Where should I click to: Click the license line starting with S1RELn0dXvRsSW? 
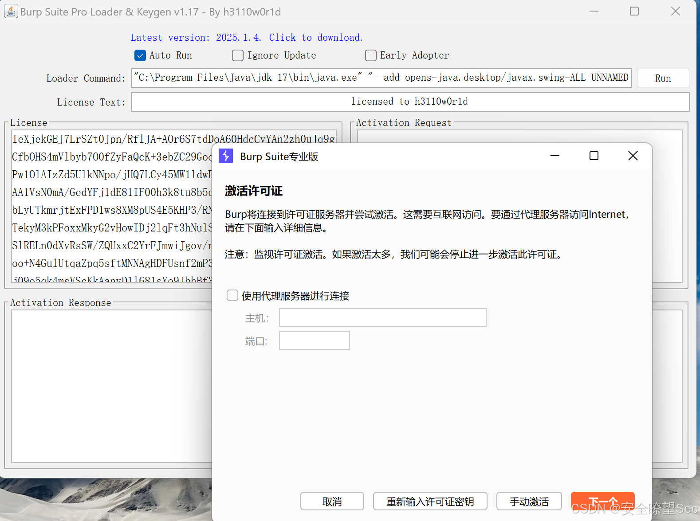112,246
